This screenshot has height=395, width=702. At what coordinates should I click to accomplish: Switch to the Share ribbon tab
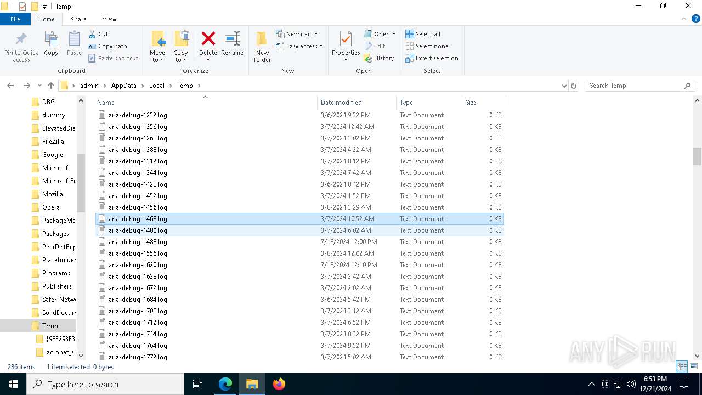coord(78,19)
